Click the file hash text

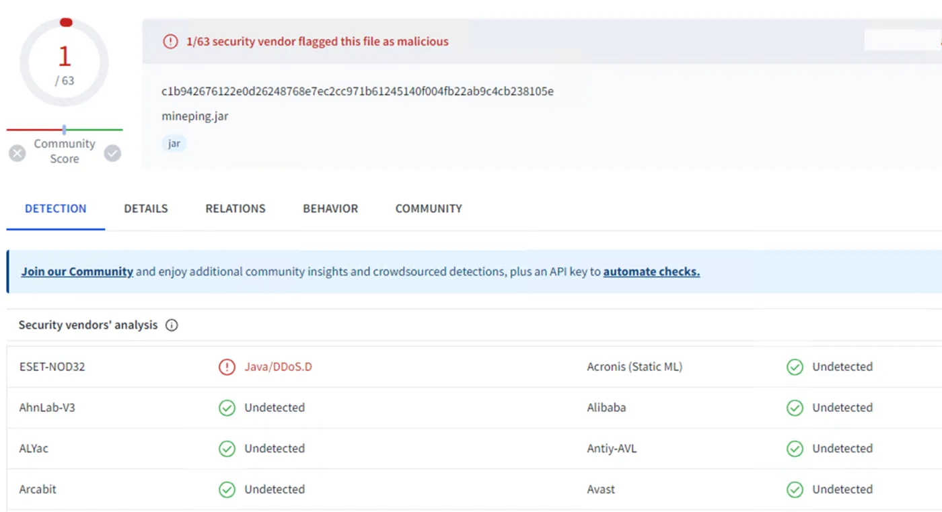point(358,91)
